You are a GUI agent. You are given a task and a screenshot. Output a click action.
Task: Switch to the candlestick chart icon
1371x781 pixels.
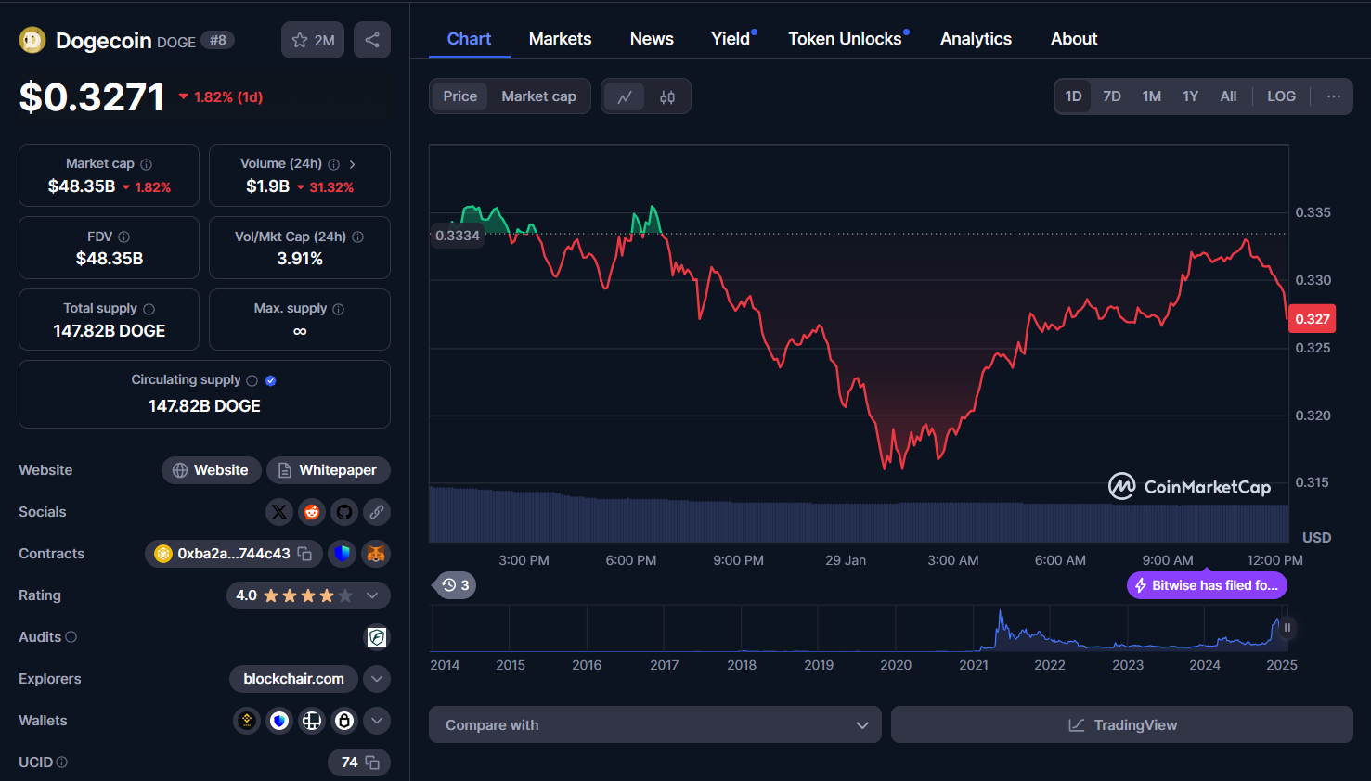pos(666,96)
